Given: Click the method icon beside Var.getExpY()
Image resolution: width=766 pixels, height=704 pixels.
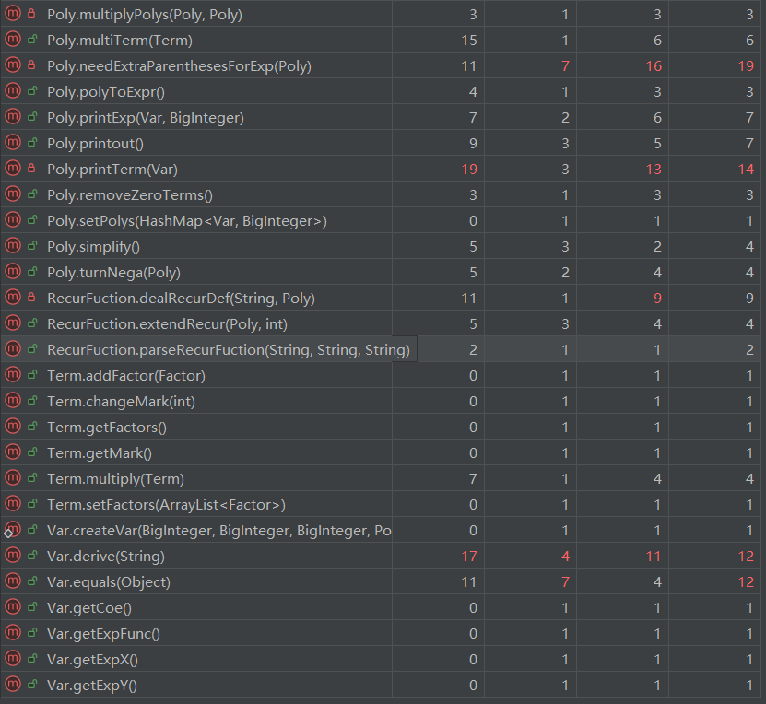Looking at the screenshot, I should pyautogui.click(x=13, y=685).
